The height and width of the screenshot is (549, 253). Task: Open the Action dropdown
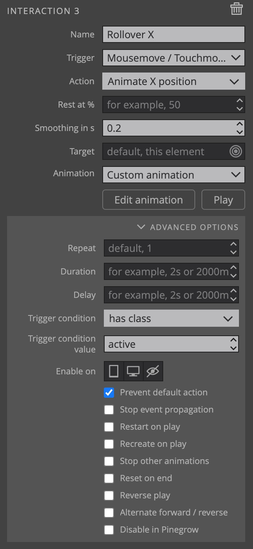tap(174, 81)
